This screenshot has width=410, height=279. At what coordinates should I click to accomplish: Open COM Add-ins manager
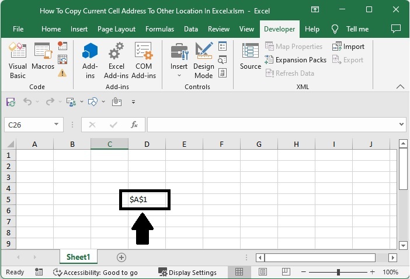point(144,61)
